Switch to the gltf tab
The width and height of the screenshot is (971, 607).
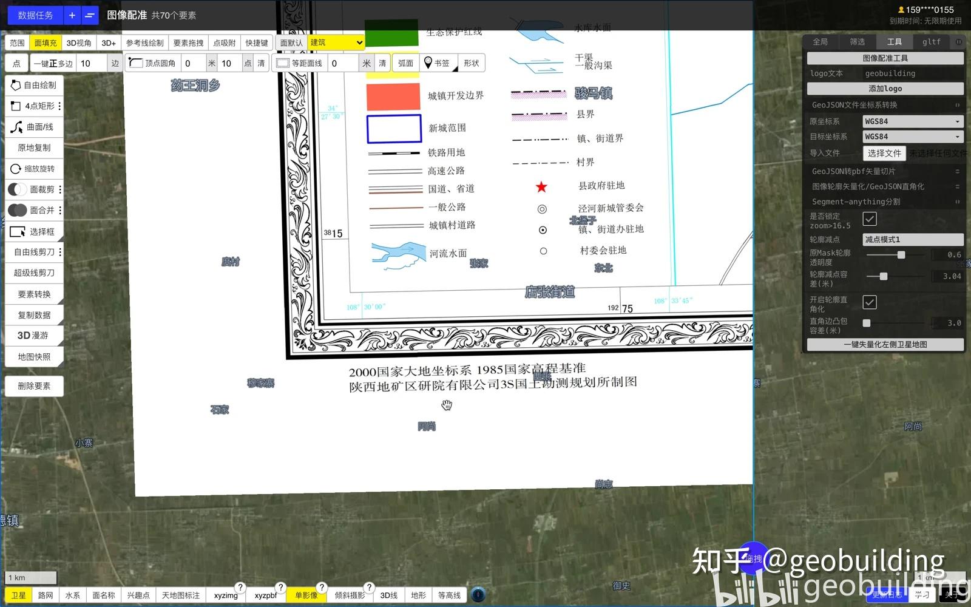pos(930,41)
